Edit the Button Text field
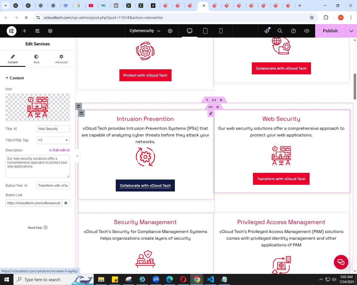This screenshot has height=285, width=357. click(x=53, y=186)
